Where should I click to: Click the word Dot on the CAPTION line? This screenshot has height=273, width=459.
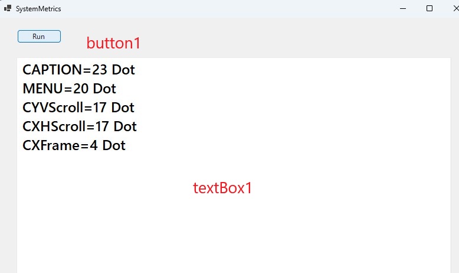click(x=123, y=70)
